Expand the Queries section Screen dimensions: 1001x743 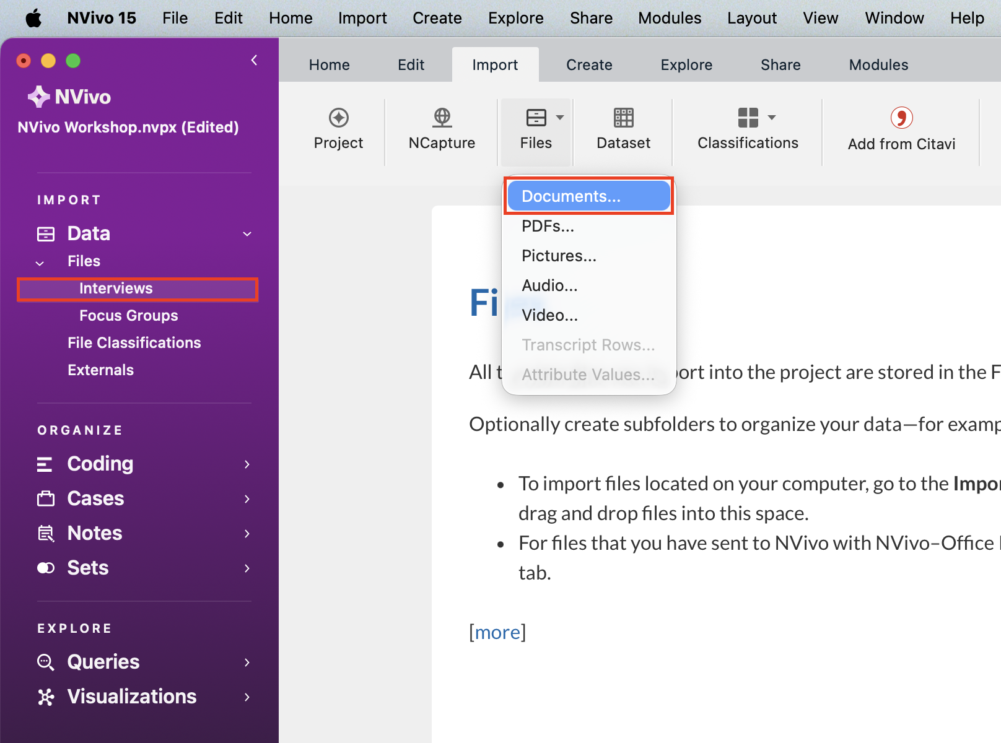[247, 663]
